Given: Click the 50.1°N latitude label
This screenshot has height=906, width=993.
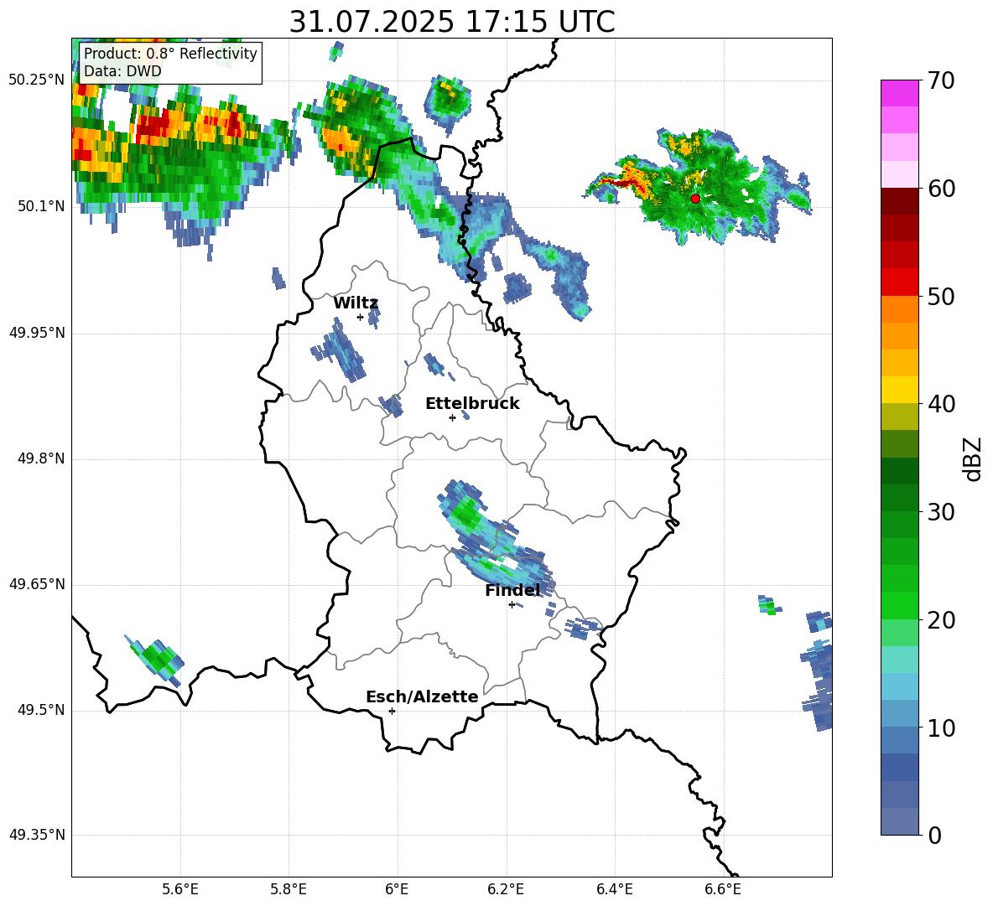Looking at the screenshot, I should pyautogui.click(x=41, y=206).
